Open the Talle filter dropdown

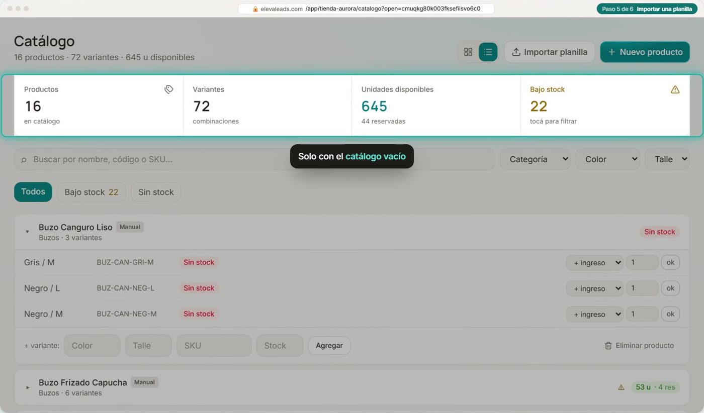click(667, 159)
